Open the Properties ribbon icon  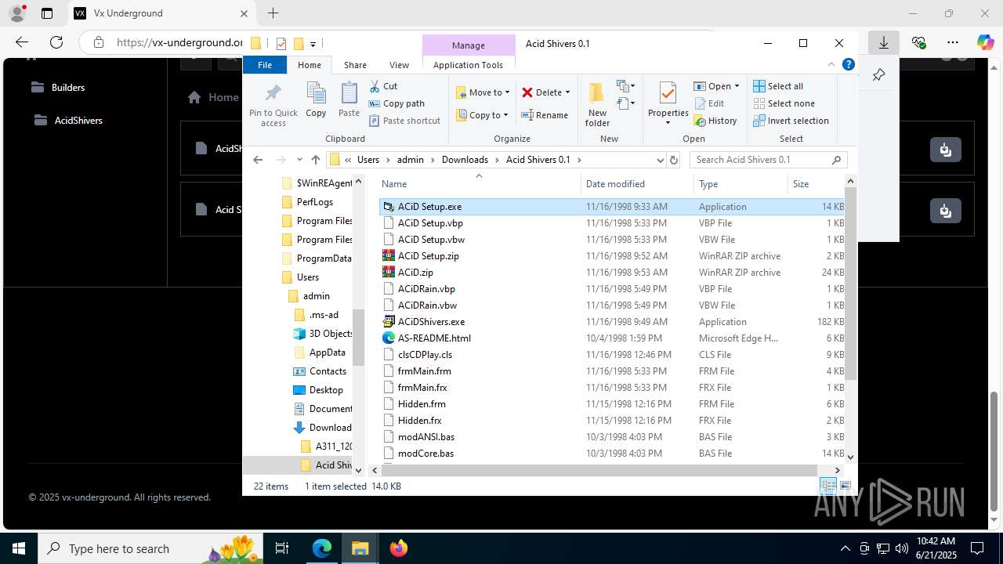(x=668, y=104)
